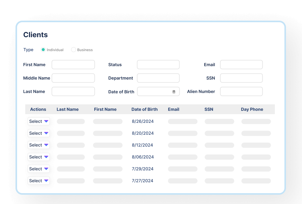
Task: Click the Select button on the last row
Action: point(39,181)
